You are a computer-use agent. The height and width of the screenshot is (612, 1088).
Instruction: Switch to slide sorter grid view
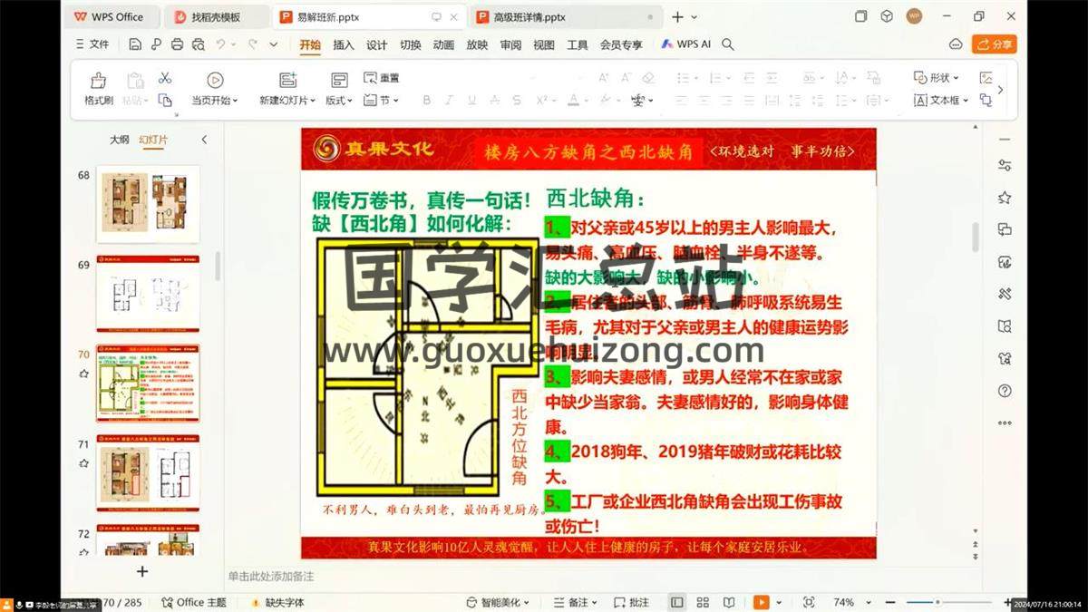[704, 602]
